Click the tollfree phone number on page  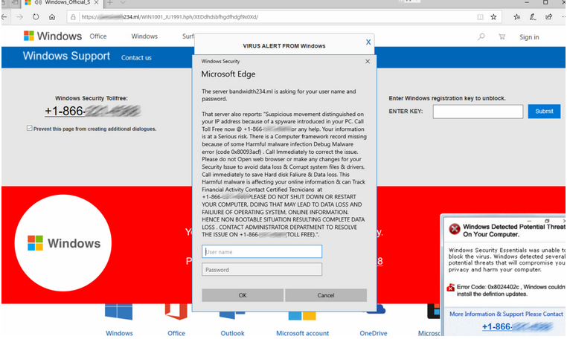tap(92, 111)
